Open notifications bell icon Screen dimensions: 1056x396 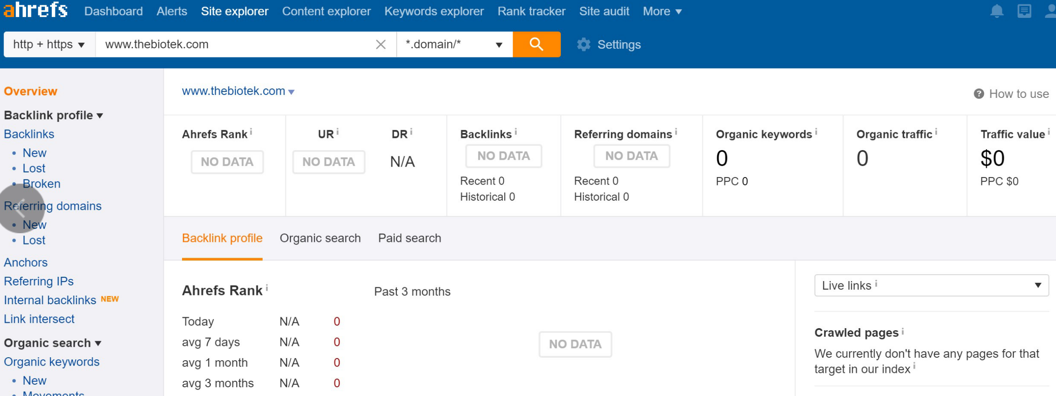coord(997,11)
